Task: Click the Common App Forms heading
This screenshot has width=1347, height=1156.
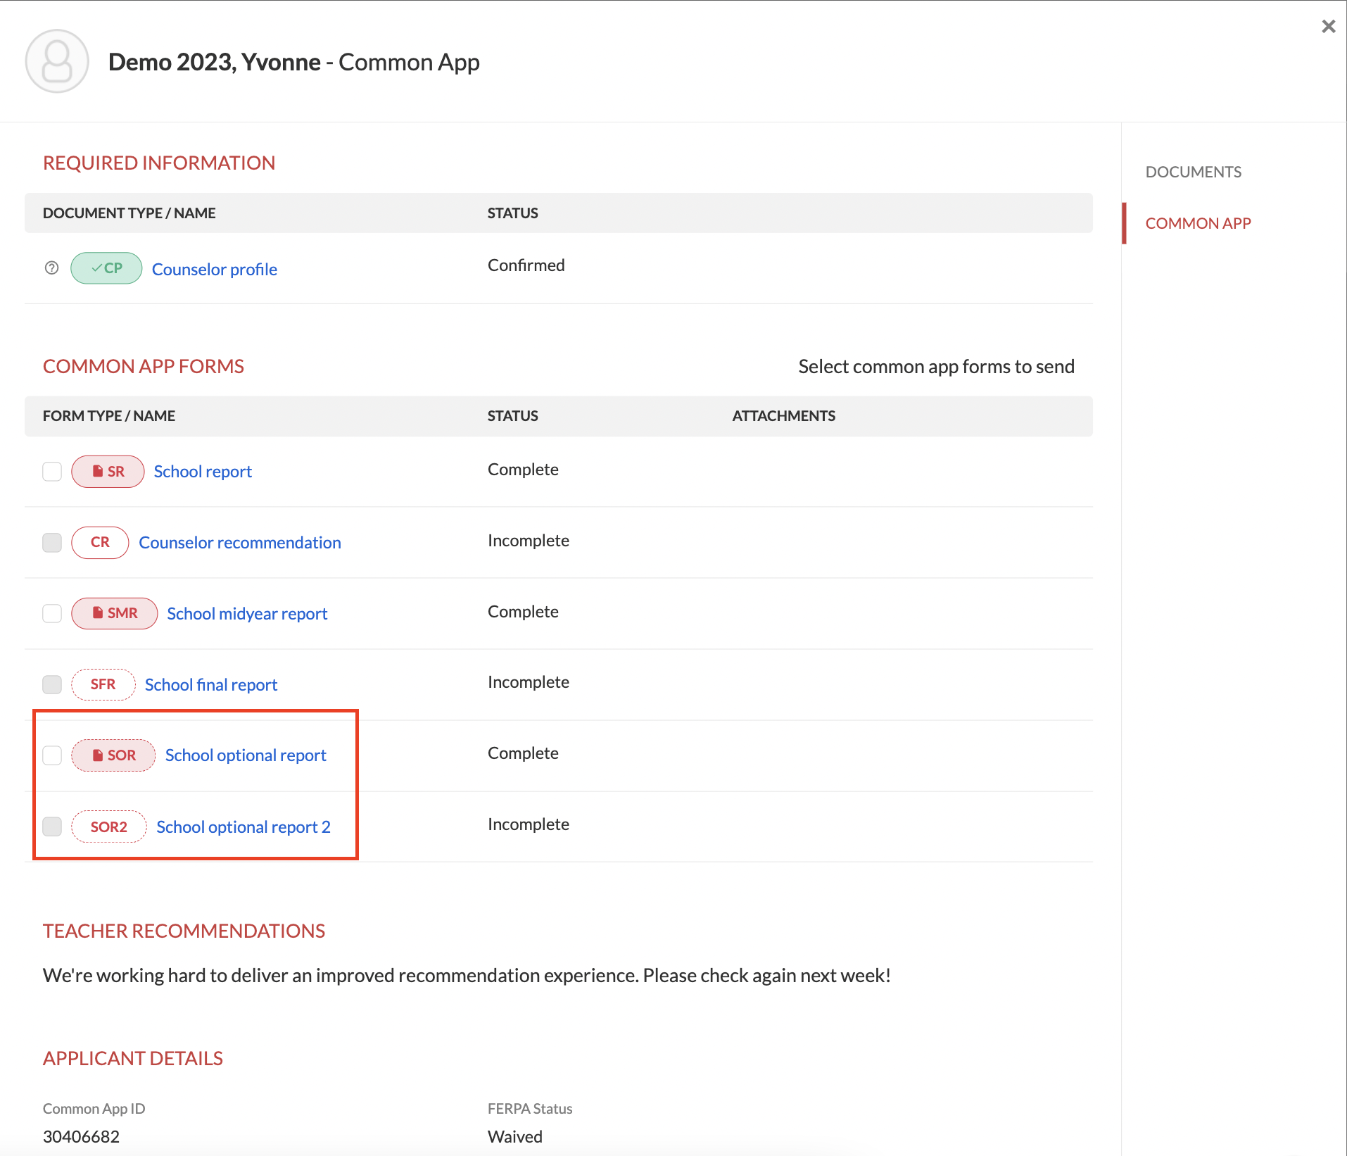Action: pos(144,367)
